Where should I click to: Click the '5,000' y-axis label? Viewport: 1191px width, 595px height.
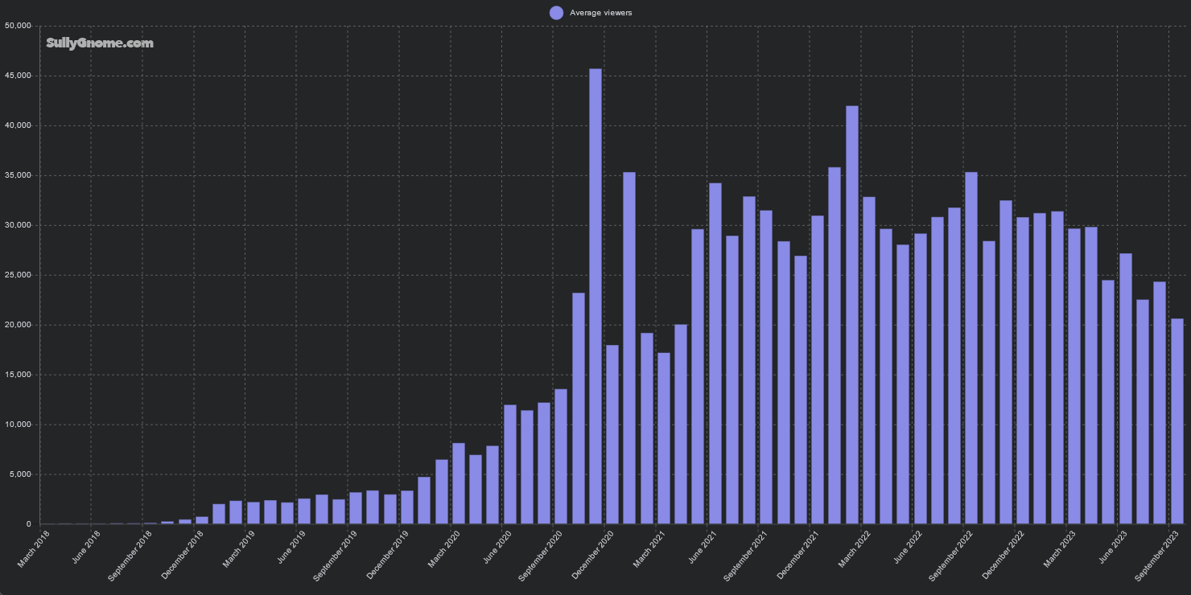click(19, 474)
